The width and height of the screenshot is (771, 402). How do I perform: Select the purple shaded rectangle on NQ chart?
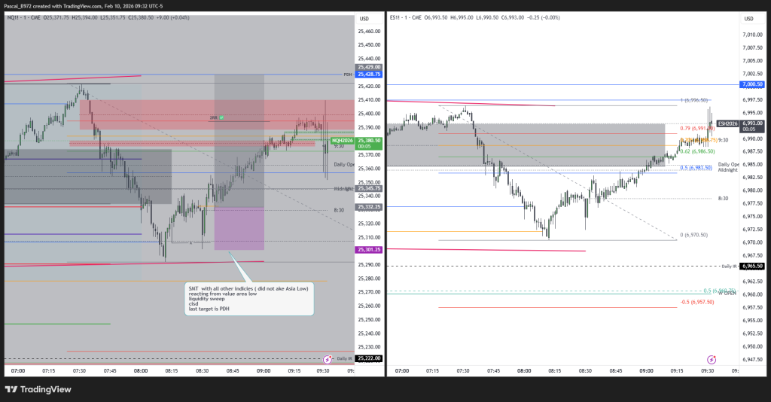click(x=239, y=228)
